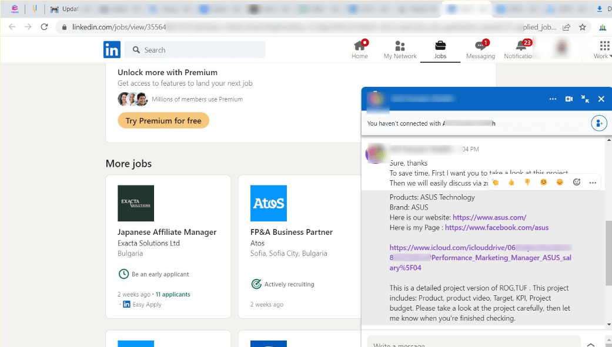
Task: Open the LinkedIn Home feed
Action: click(359, 49)
